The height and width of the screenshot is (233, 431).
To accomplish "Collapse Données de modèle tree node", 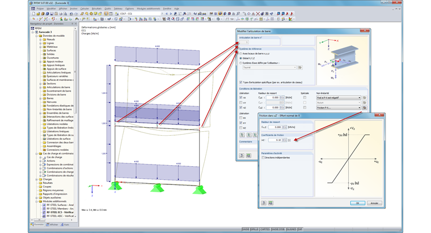I will tap(36, 36).
